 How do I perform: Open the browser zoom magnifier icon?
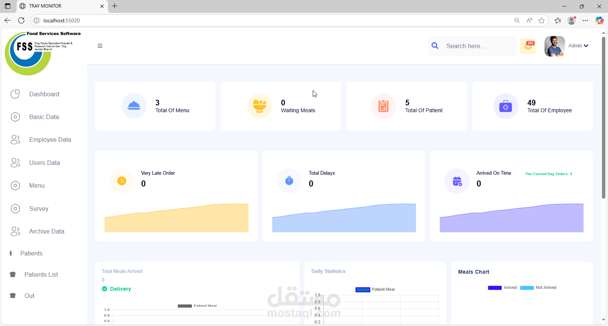pyautogui.click(x=517, y=20)
